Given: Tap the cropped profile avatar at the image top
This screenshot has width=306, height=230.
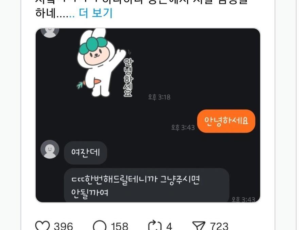Looking at the screenshot, I should 50,33.
